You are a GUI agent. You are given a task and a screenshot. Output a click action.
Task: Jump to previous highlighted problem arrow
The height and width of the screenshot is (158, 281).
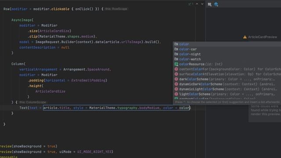tap(197, 4)
